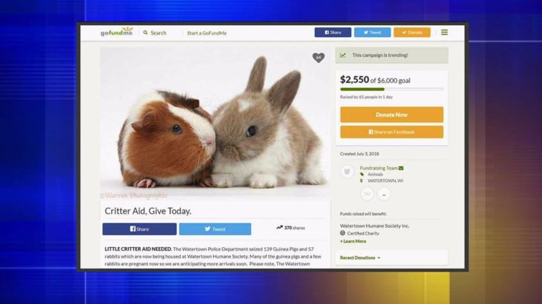Click the gofundme logo
This screenshot has height=304, width=542.
pyautogui.click(x=116, y=32)
